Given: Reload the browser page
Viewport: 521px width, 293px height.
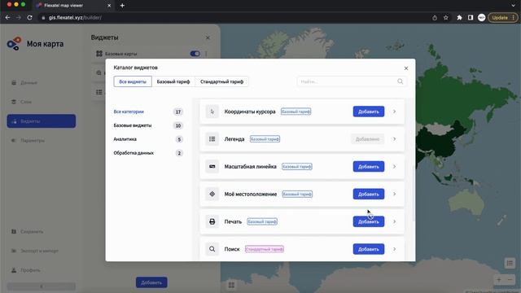Looking at the screenshot, I should coord(29,18).
